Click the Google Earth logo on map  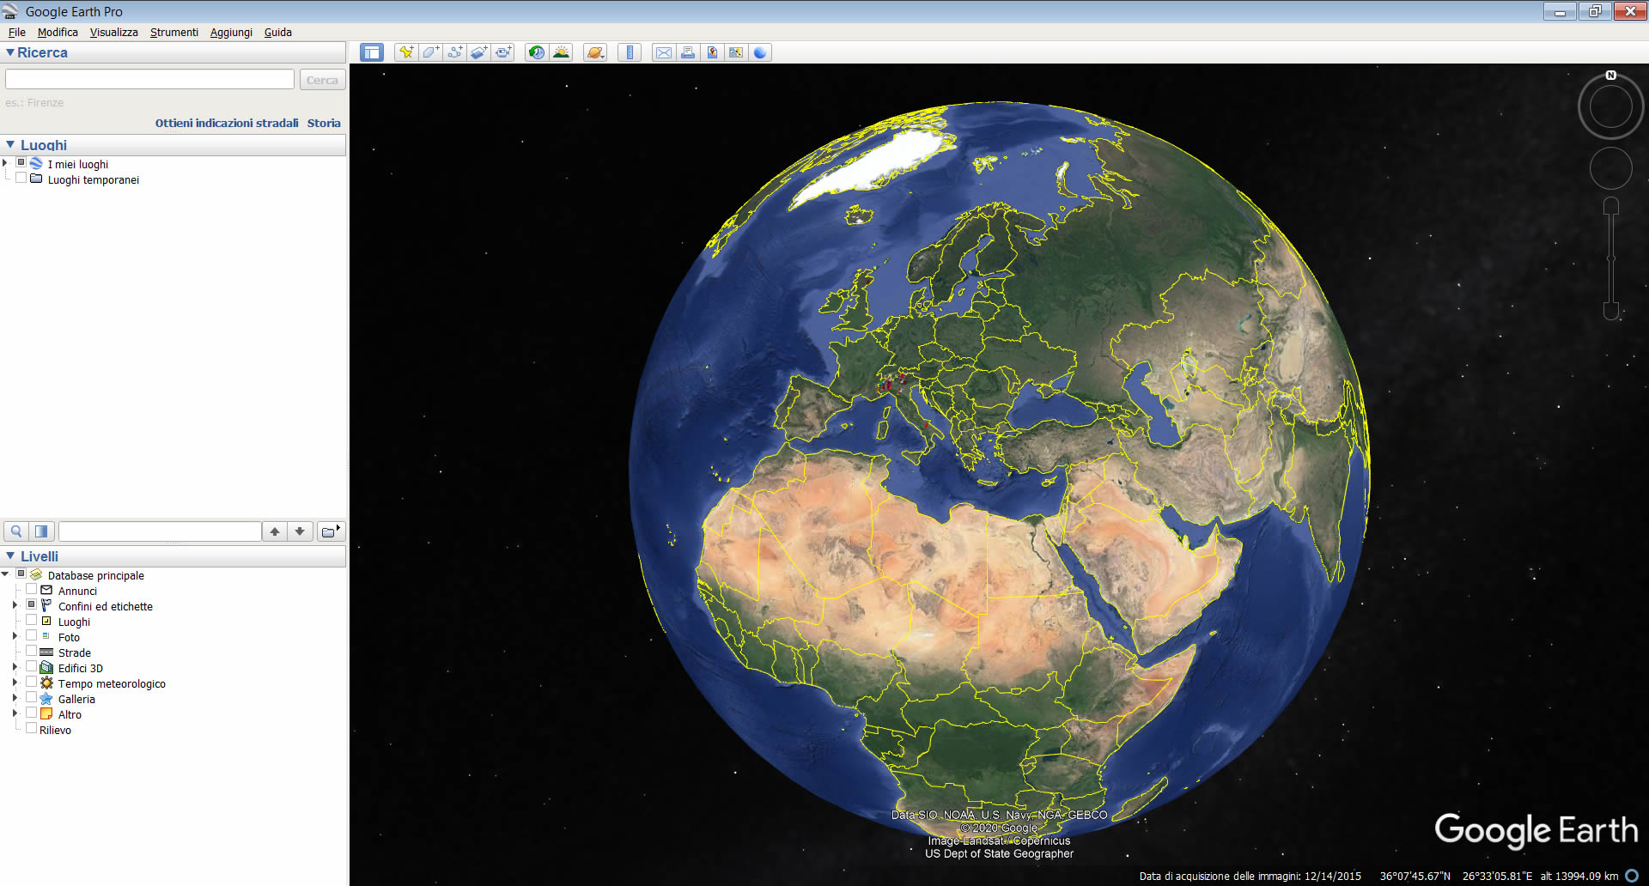tap(1536, 831)
